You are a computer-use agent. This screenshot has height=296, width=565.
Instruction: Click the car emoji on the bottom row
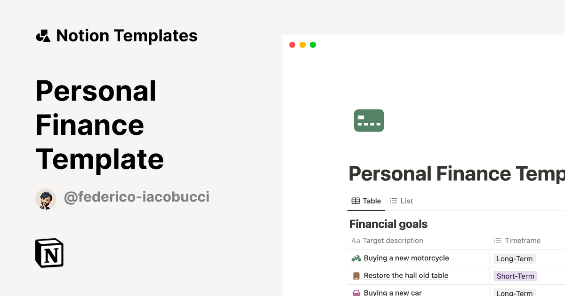[x=356, y=292]
